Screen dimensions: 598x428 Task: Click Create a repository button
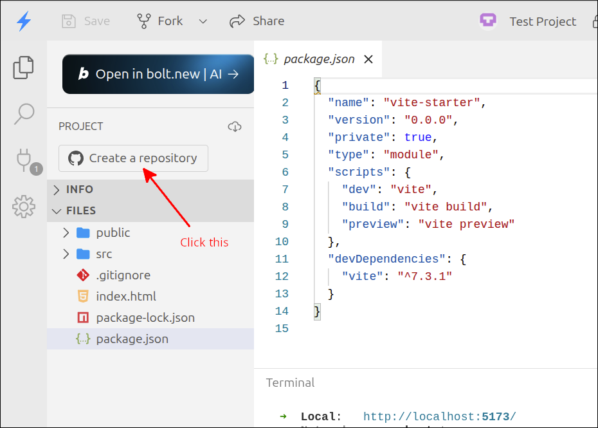133,158
